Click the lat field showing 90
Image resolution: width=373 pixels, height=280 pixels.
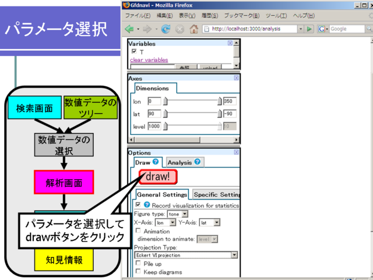point(154,114)
